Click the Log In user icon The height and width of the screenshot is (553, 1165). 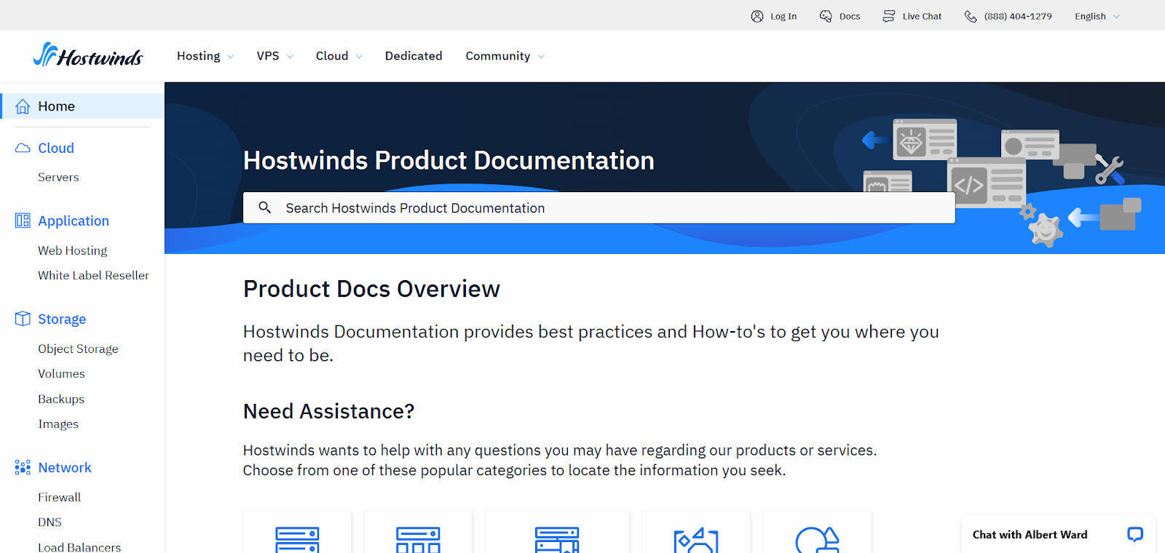click(757, 16)
